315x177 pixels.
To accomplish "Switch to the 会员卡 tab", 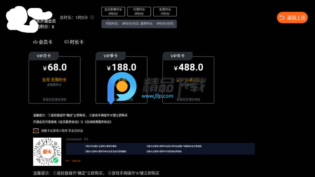I will [43, 42].
